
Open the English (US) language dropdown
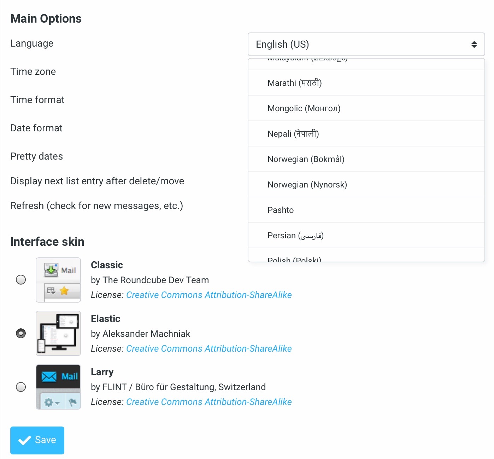366,44
